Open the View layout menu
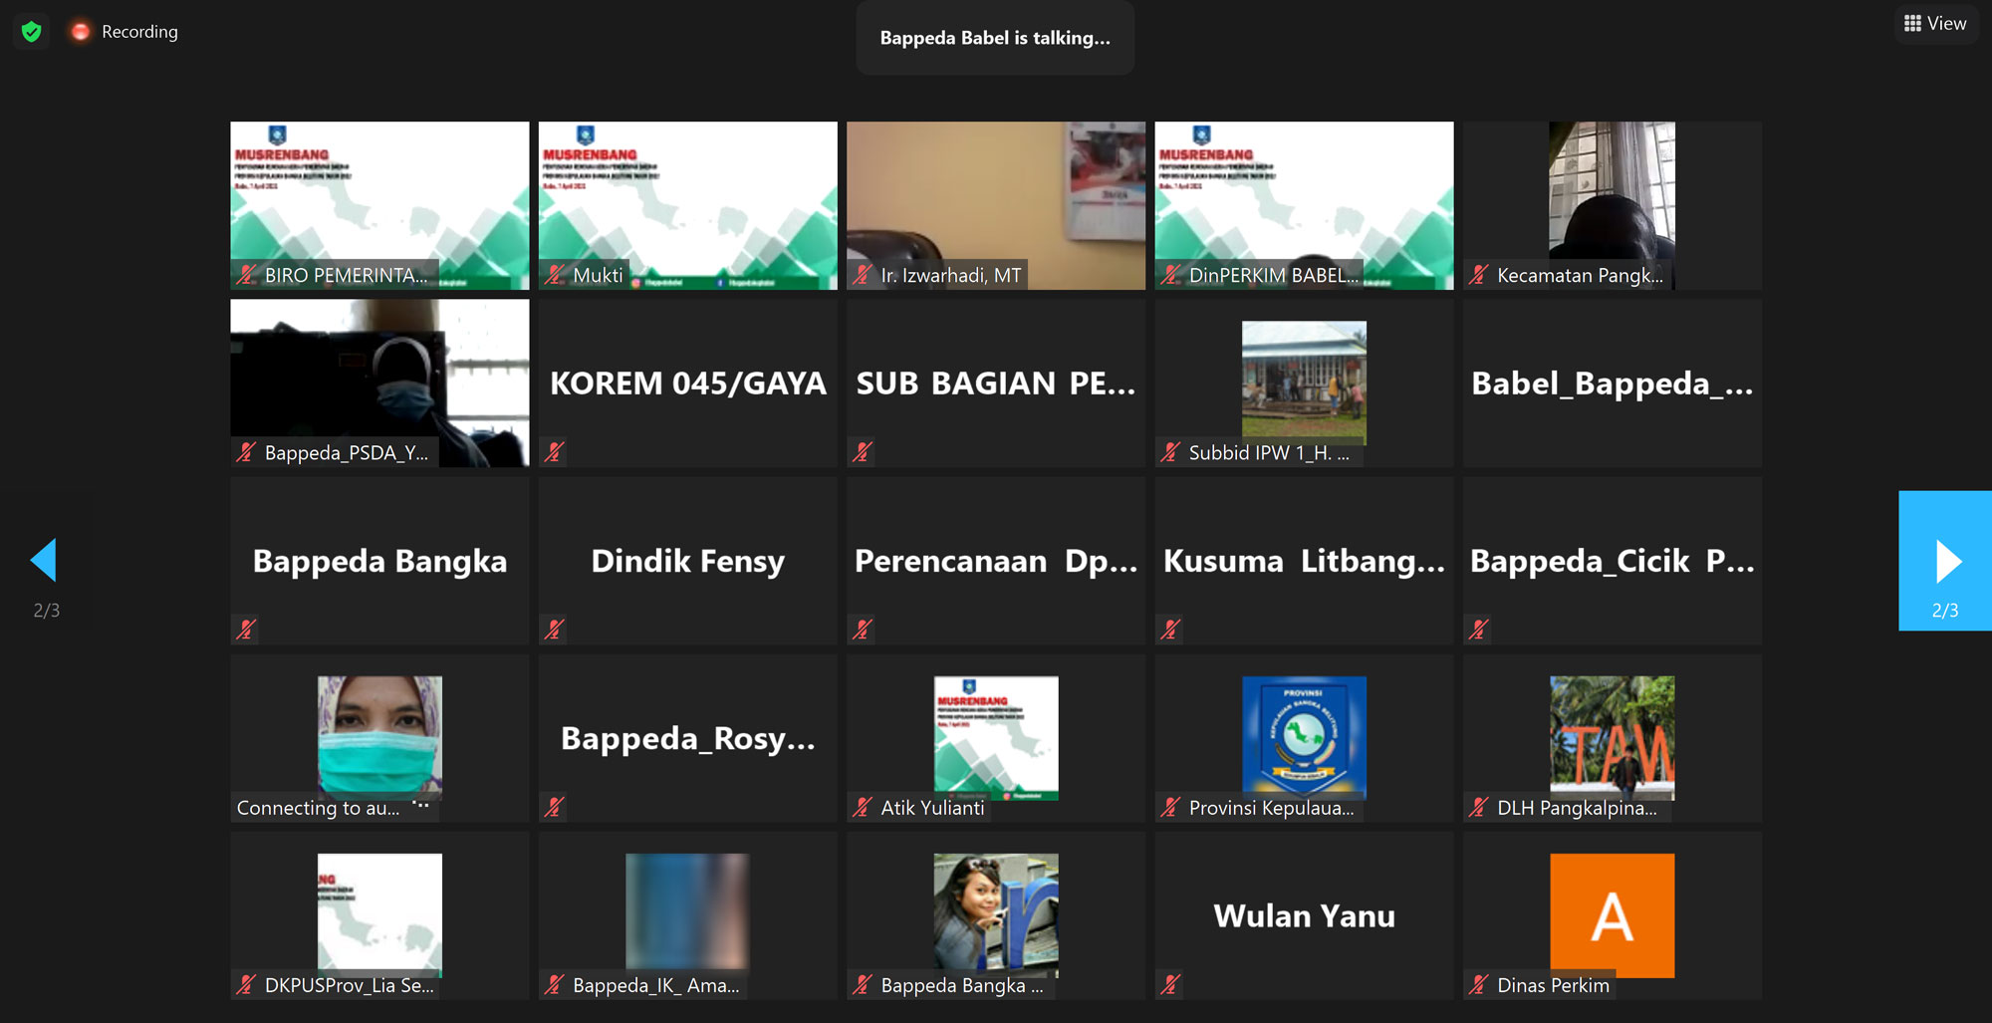This screenshot has width=1992, height=1023. 1935,24
